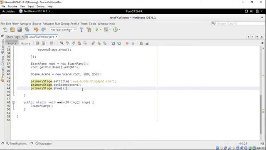Open the Refactor menu
Screen dimensions: 266x150
pyautogui.click(x=48, y=24)
